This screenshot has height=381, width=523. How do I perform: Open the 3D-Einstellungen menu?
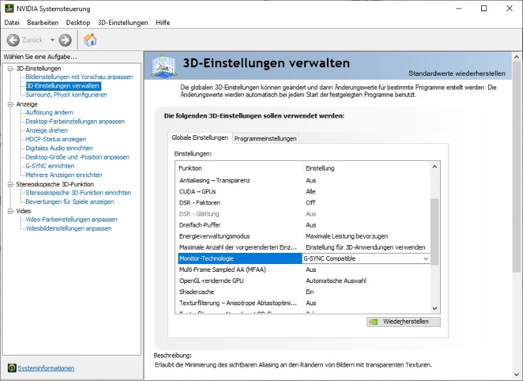(123, 23)
